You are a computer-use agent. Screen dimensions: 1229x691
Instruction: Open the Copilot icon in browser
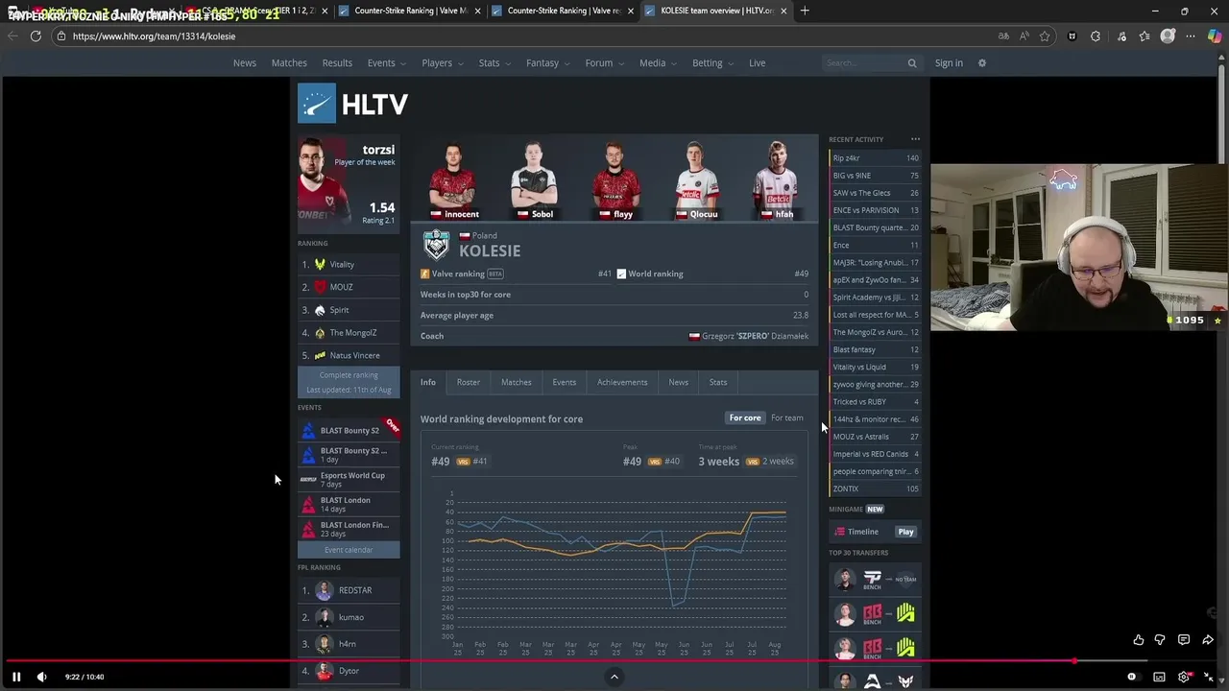[x=1215, y=36]
